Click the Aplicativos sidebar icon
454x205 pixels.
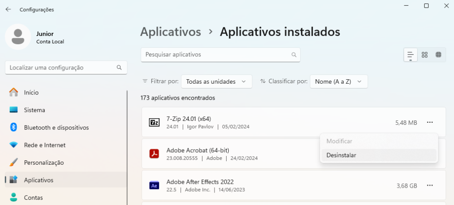[x=14, y=180]
